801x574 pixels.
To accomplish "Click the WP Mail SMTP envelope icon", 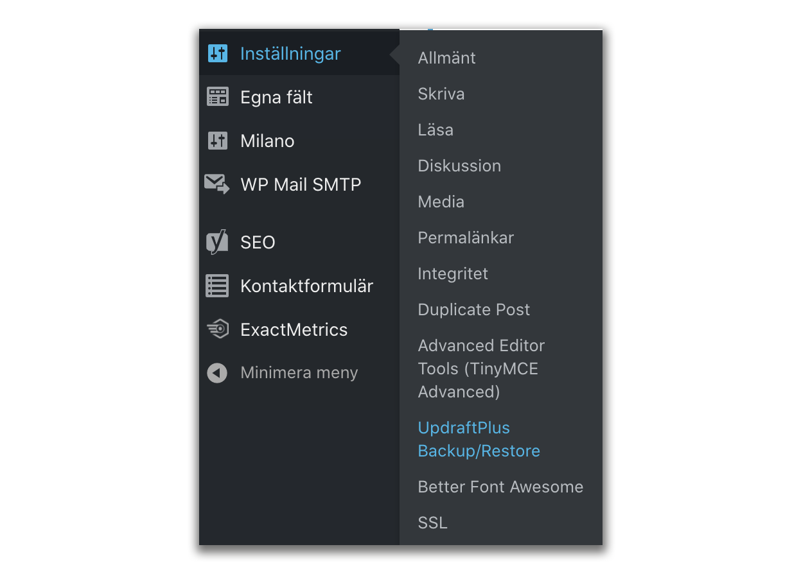I will (217, 184).
